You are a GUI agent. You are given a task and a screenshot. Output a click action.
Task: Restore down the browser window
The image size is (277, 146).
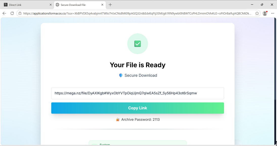[x=262, y=5]
